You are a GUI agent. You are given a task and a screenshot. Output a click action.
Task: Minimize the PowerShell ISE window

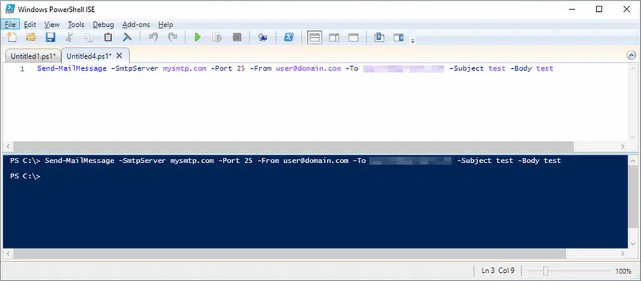[572, 9]
